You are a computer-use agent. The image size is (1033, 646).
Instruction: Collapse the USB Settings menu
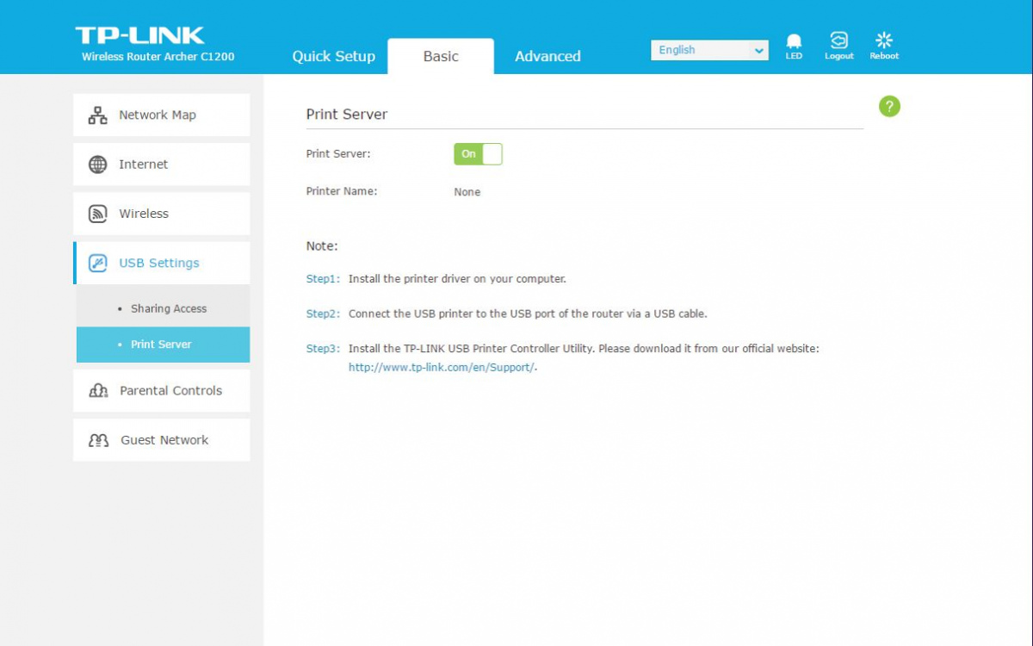162,263
